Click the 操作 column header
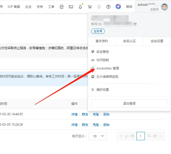The height and width of the screenshot is (154, 171). [x=74, y=104]
